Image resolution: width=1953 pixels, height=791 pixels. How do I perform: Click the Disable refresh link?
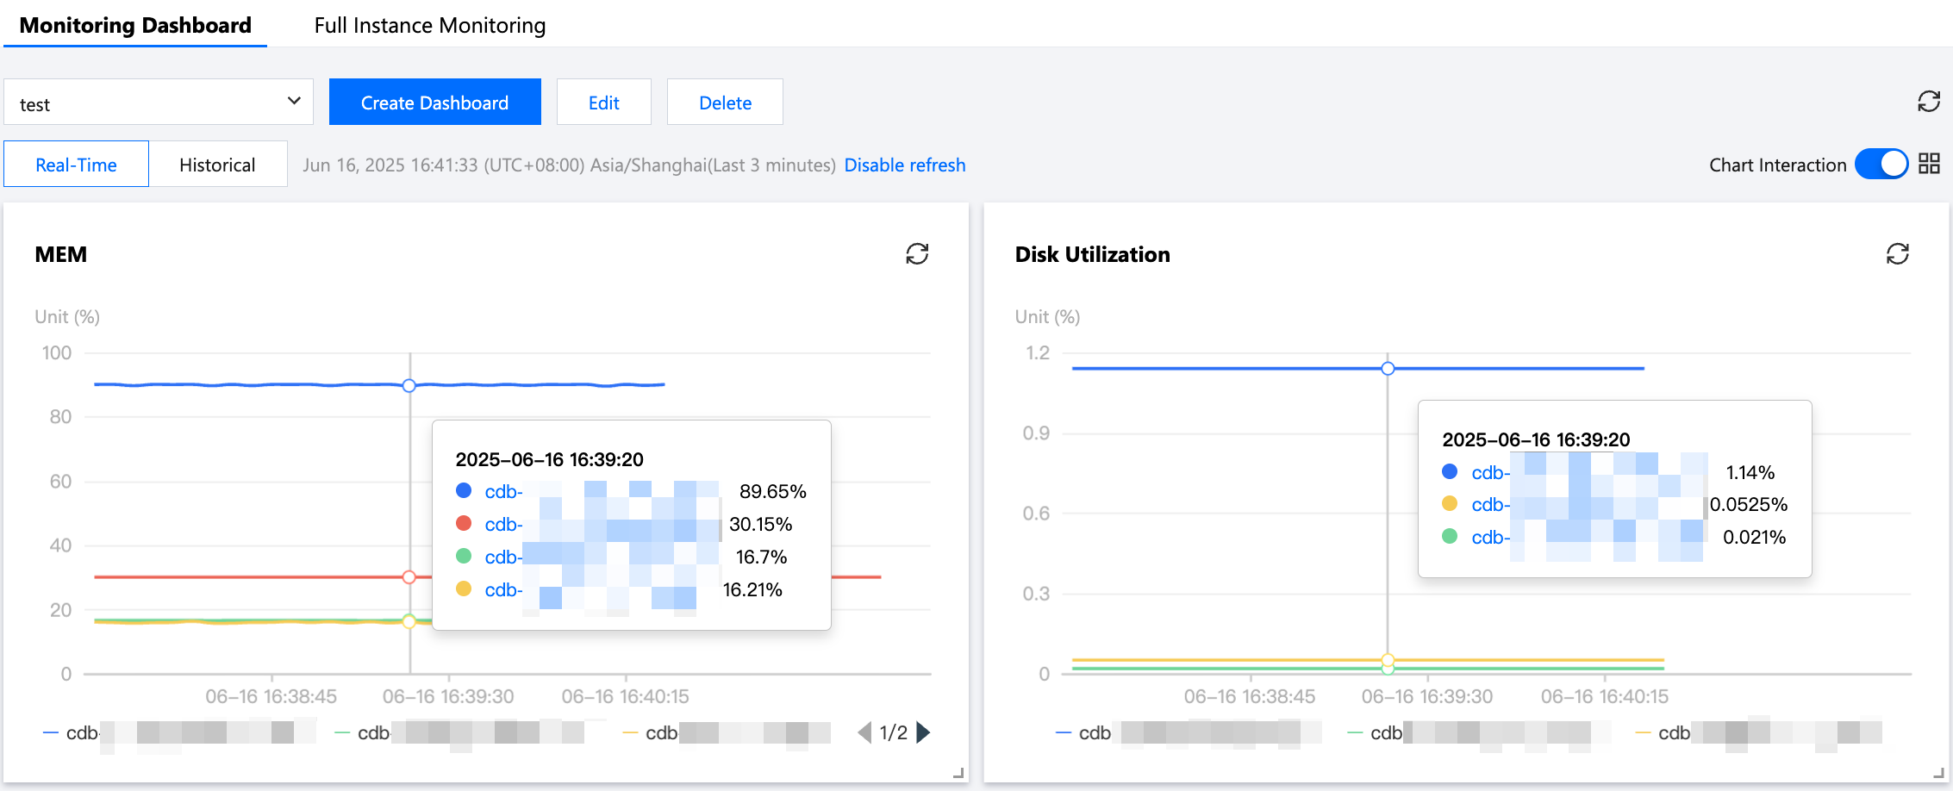coord(904,165)
